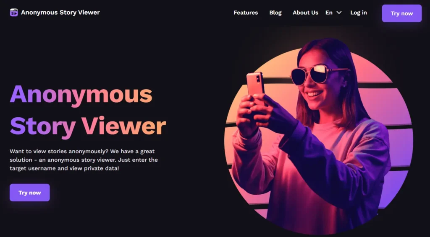Image resolution: width=430 pixels, height=237 pixels.
Task: Click the Story Viewer line of hero heading
Action: coord(88,126)
